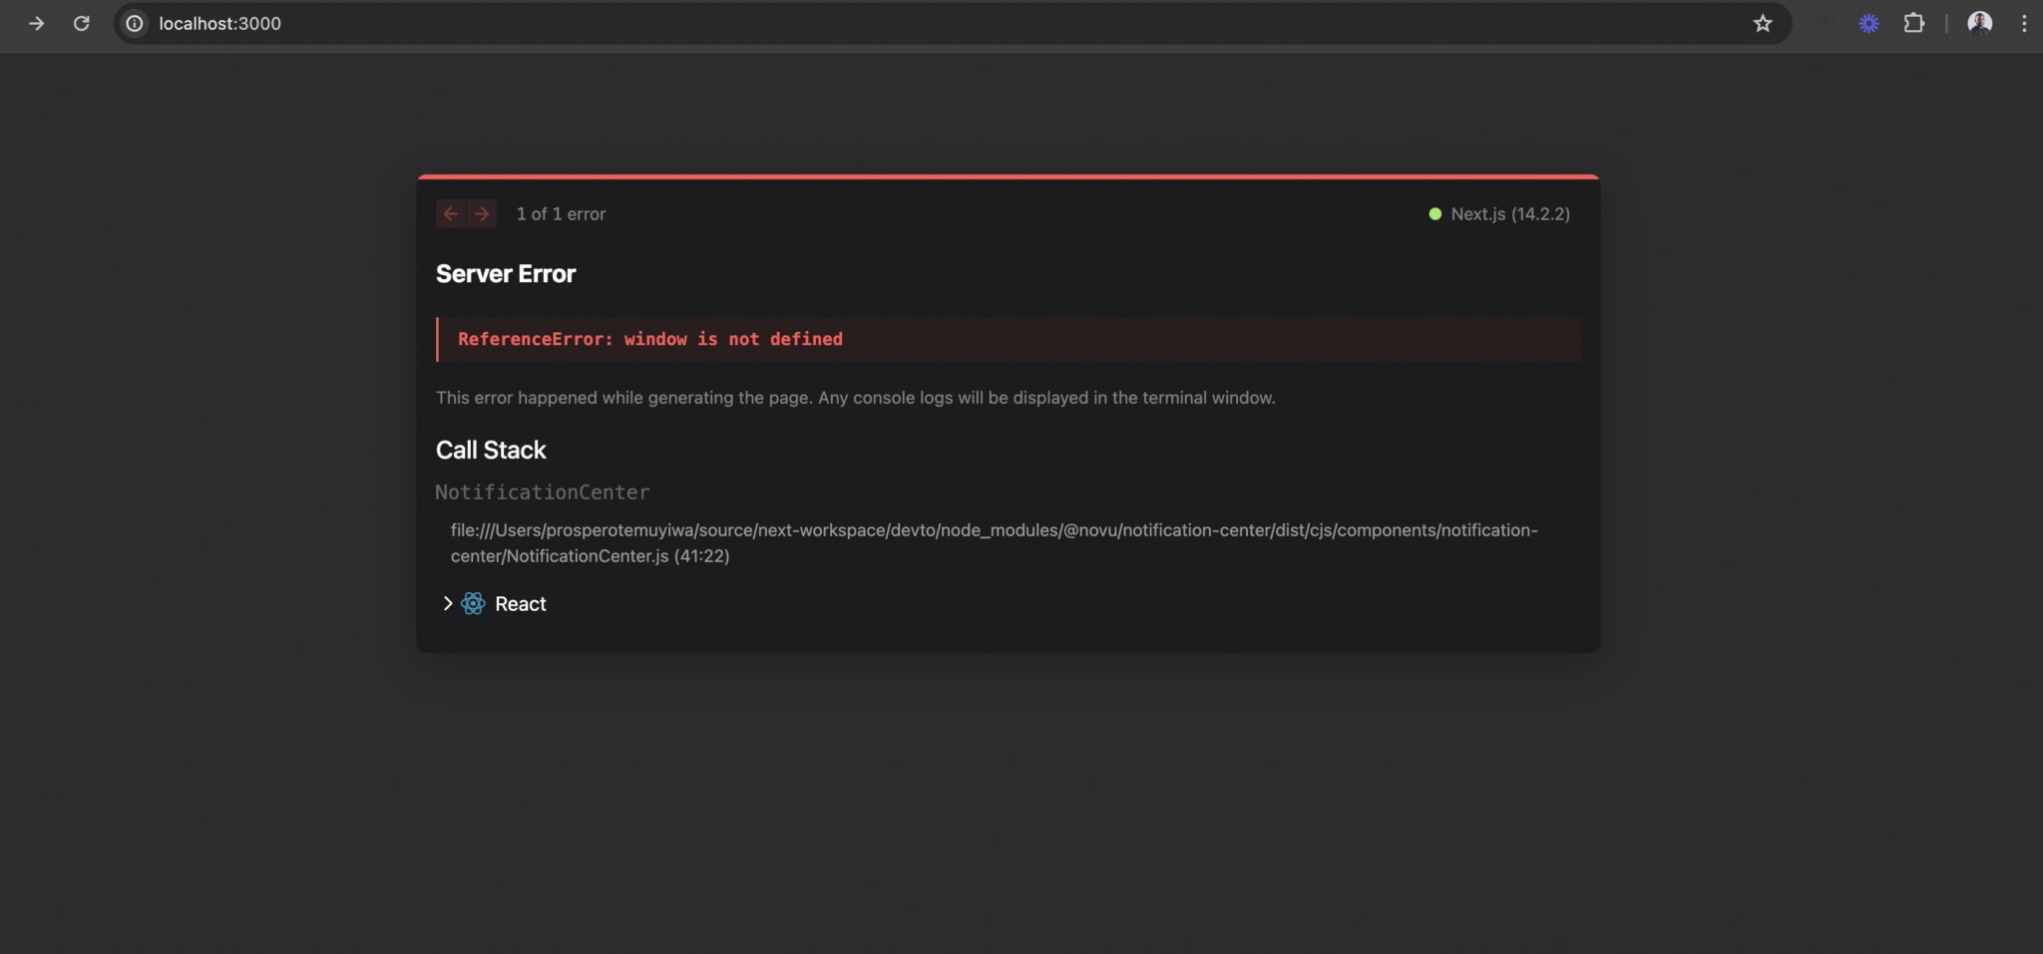Toggle the bookmark star for localhost:3000
This screenshot has width=2043, height=954.
[1763, 23]
